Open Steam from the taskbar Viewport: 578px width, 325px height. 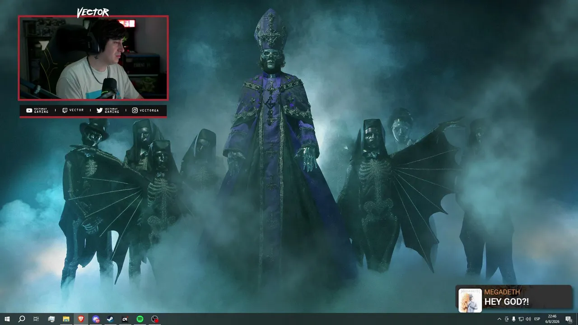click(110, 319)
